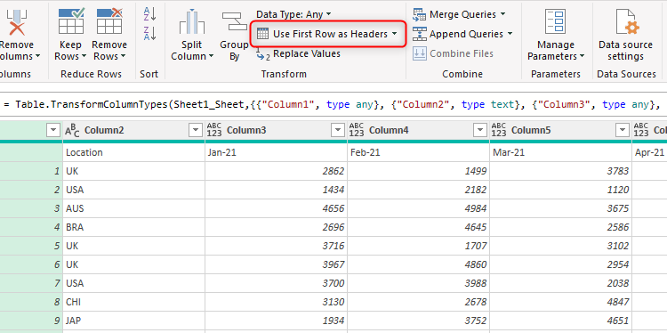
Task: Select the AUS cell
Action: [x=133, y=208]
